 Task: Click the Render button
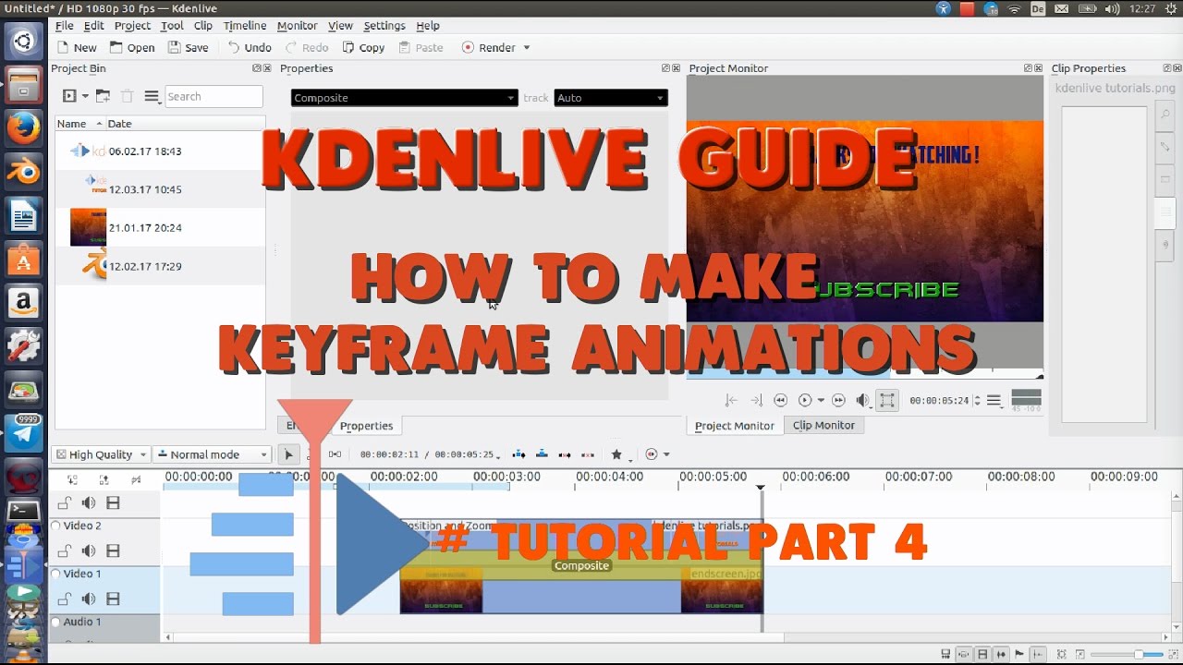[x=488, y=47]
